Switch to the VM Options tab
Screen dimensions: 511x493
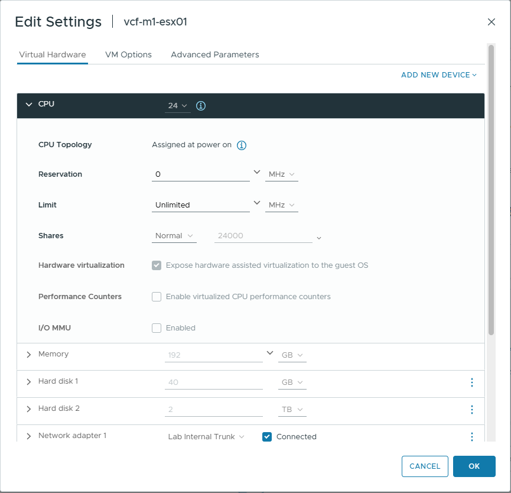coord(128,55)
